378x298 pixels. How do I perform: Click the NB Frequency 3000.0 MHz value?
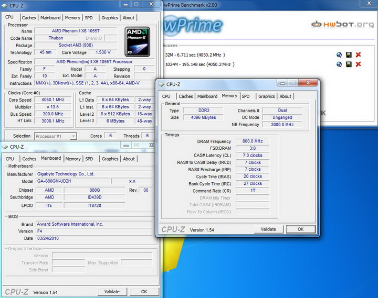point(282,125)
